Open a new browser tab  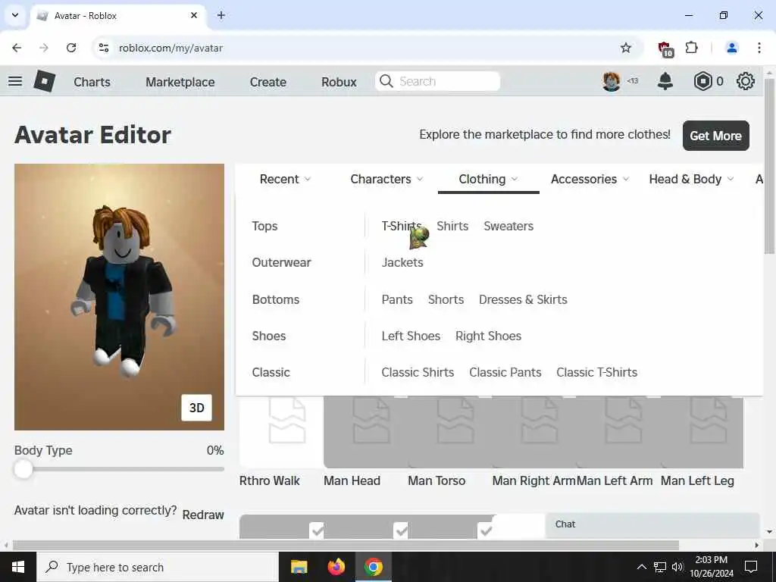[221, 15]
